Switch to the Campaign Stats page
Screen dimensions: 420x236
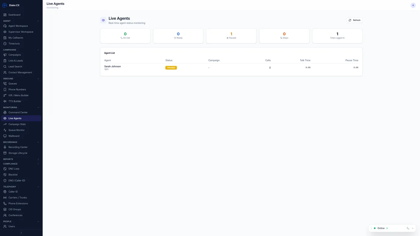(x=17, y=124)
